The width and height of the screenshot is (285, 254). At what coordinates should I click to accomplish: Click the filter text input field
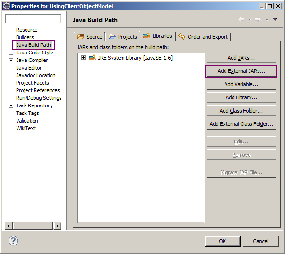pos(33,19)
